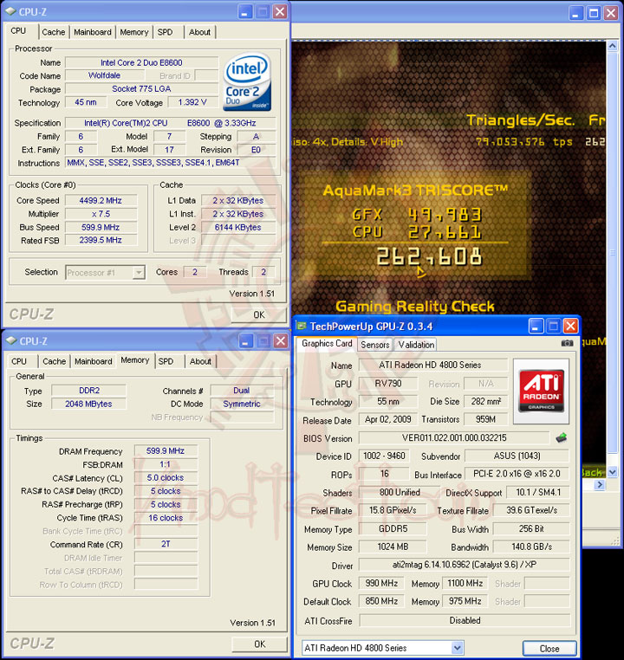Open the Validation tab in GPU-Z
The image size is (624, 660).
click(x=416, y=345)
